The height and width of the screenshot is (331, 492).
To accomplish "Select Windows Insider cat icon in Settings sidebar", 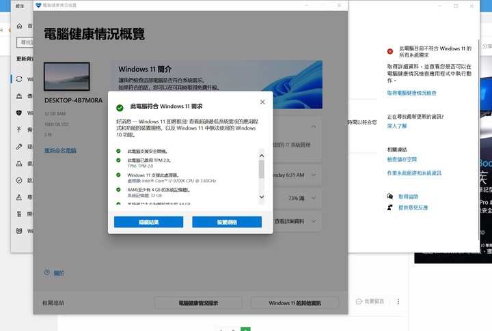I will (19, 231).
